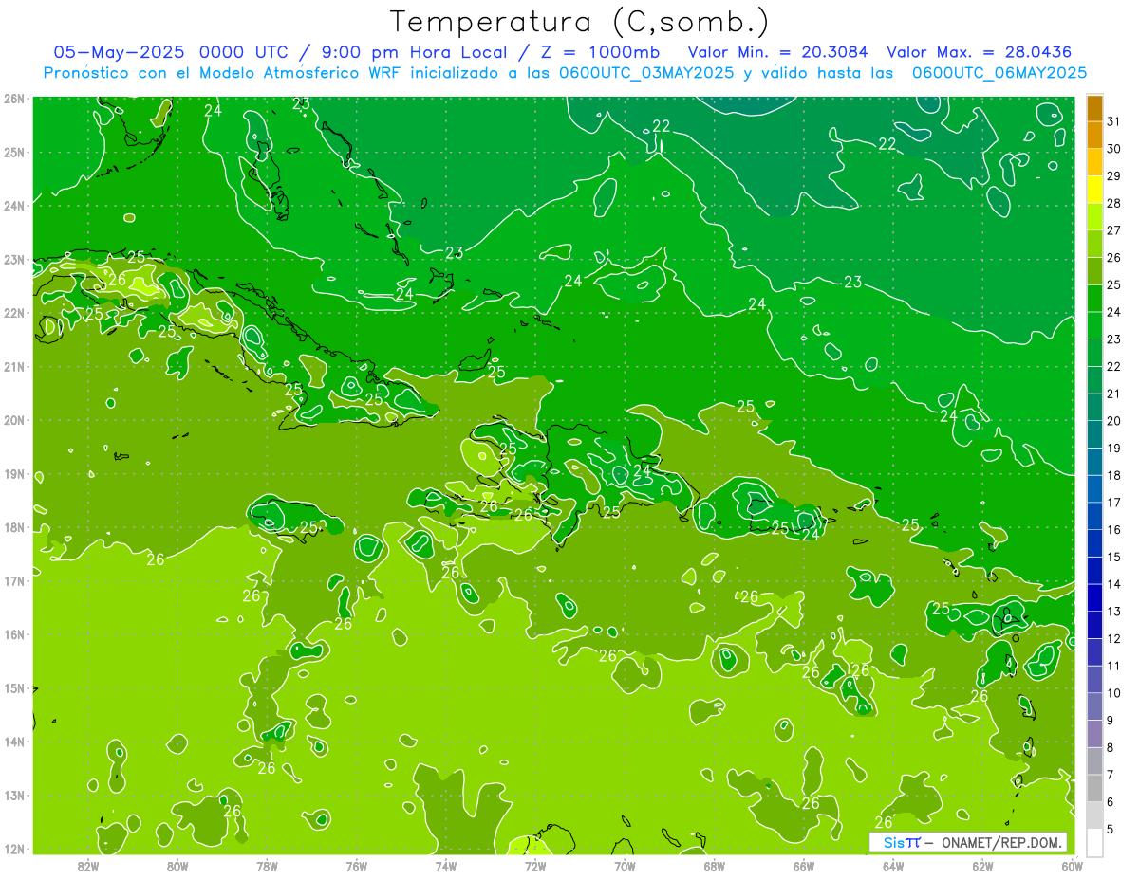
Task: Click the longitude label '70W'
Action: click(625, 867)
